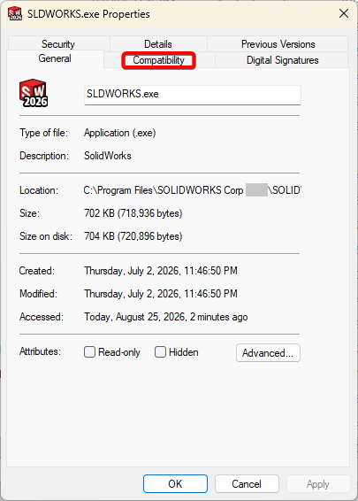Open the Compatibility tab

[158, 60]
